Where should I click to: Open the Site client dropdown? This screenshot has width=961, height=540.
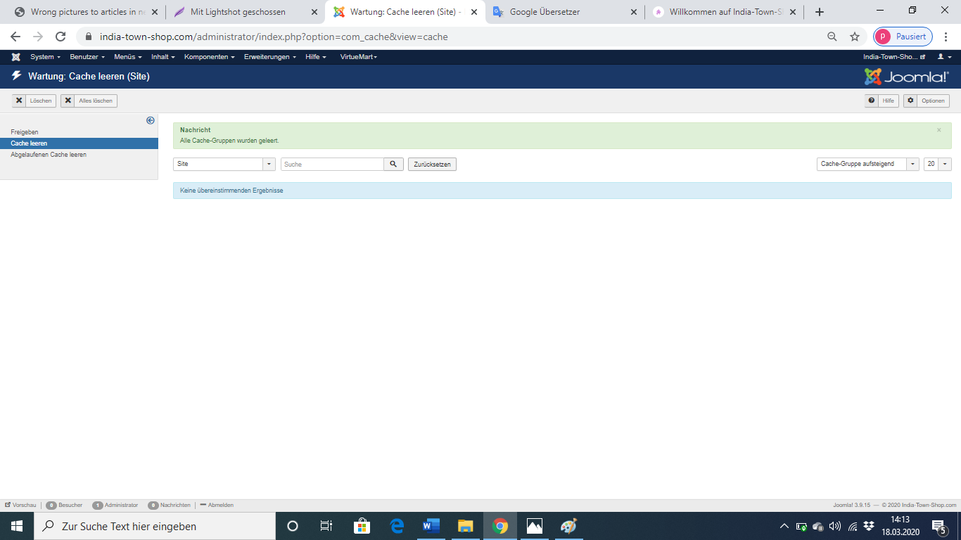point(224,164)
